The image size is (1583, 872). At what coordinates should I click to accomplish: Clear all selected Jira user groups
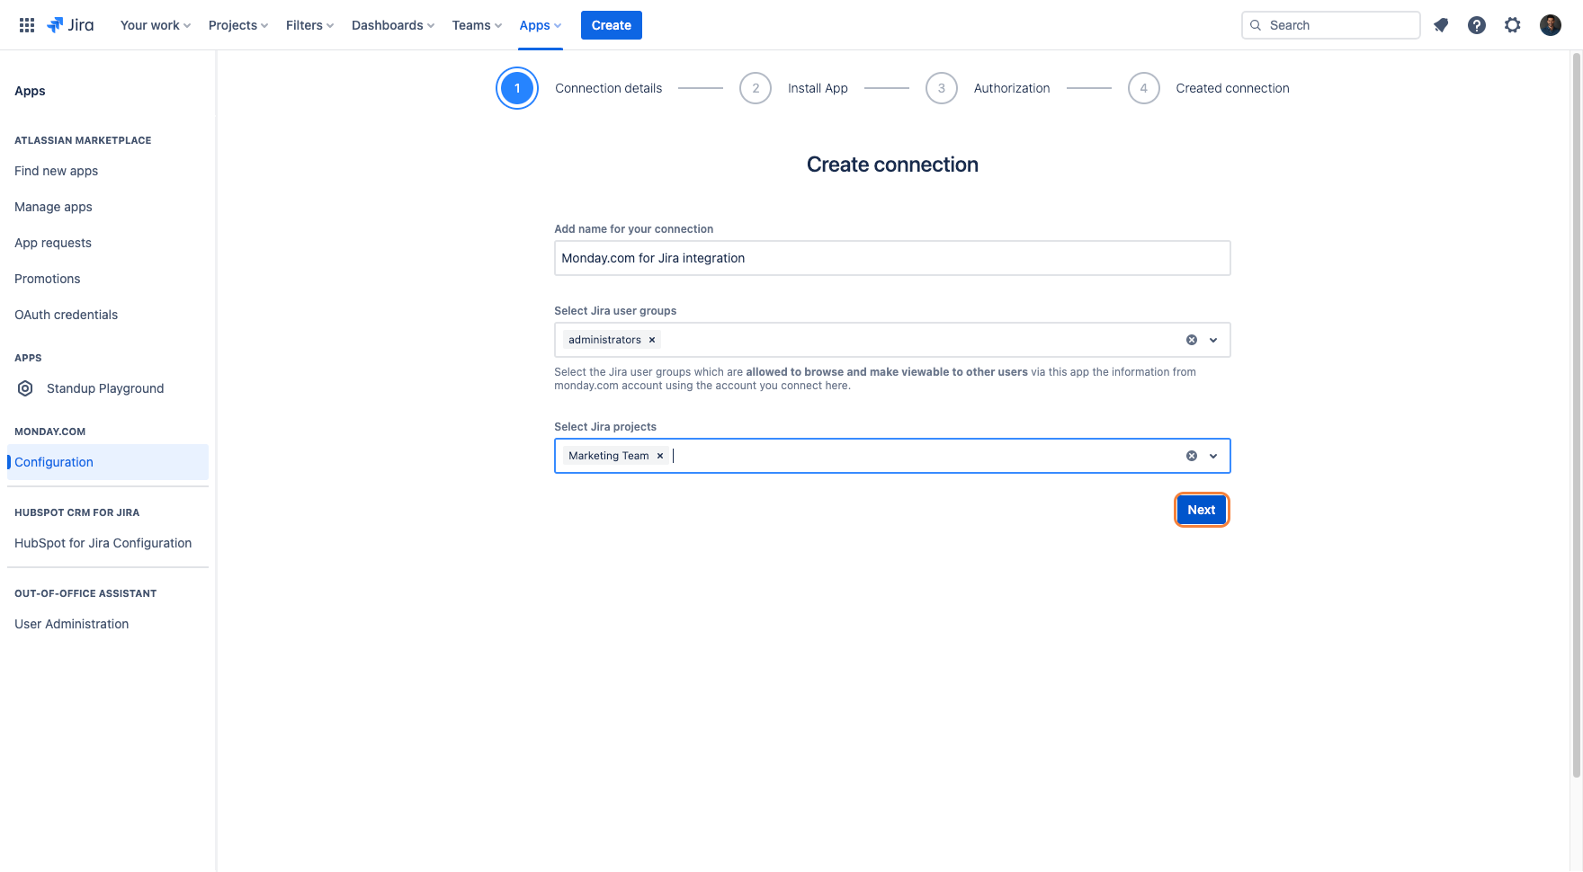pyautogui.click(x=1192, y=340)
